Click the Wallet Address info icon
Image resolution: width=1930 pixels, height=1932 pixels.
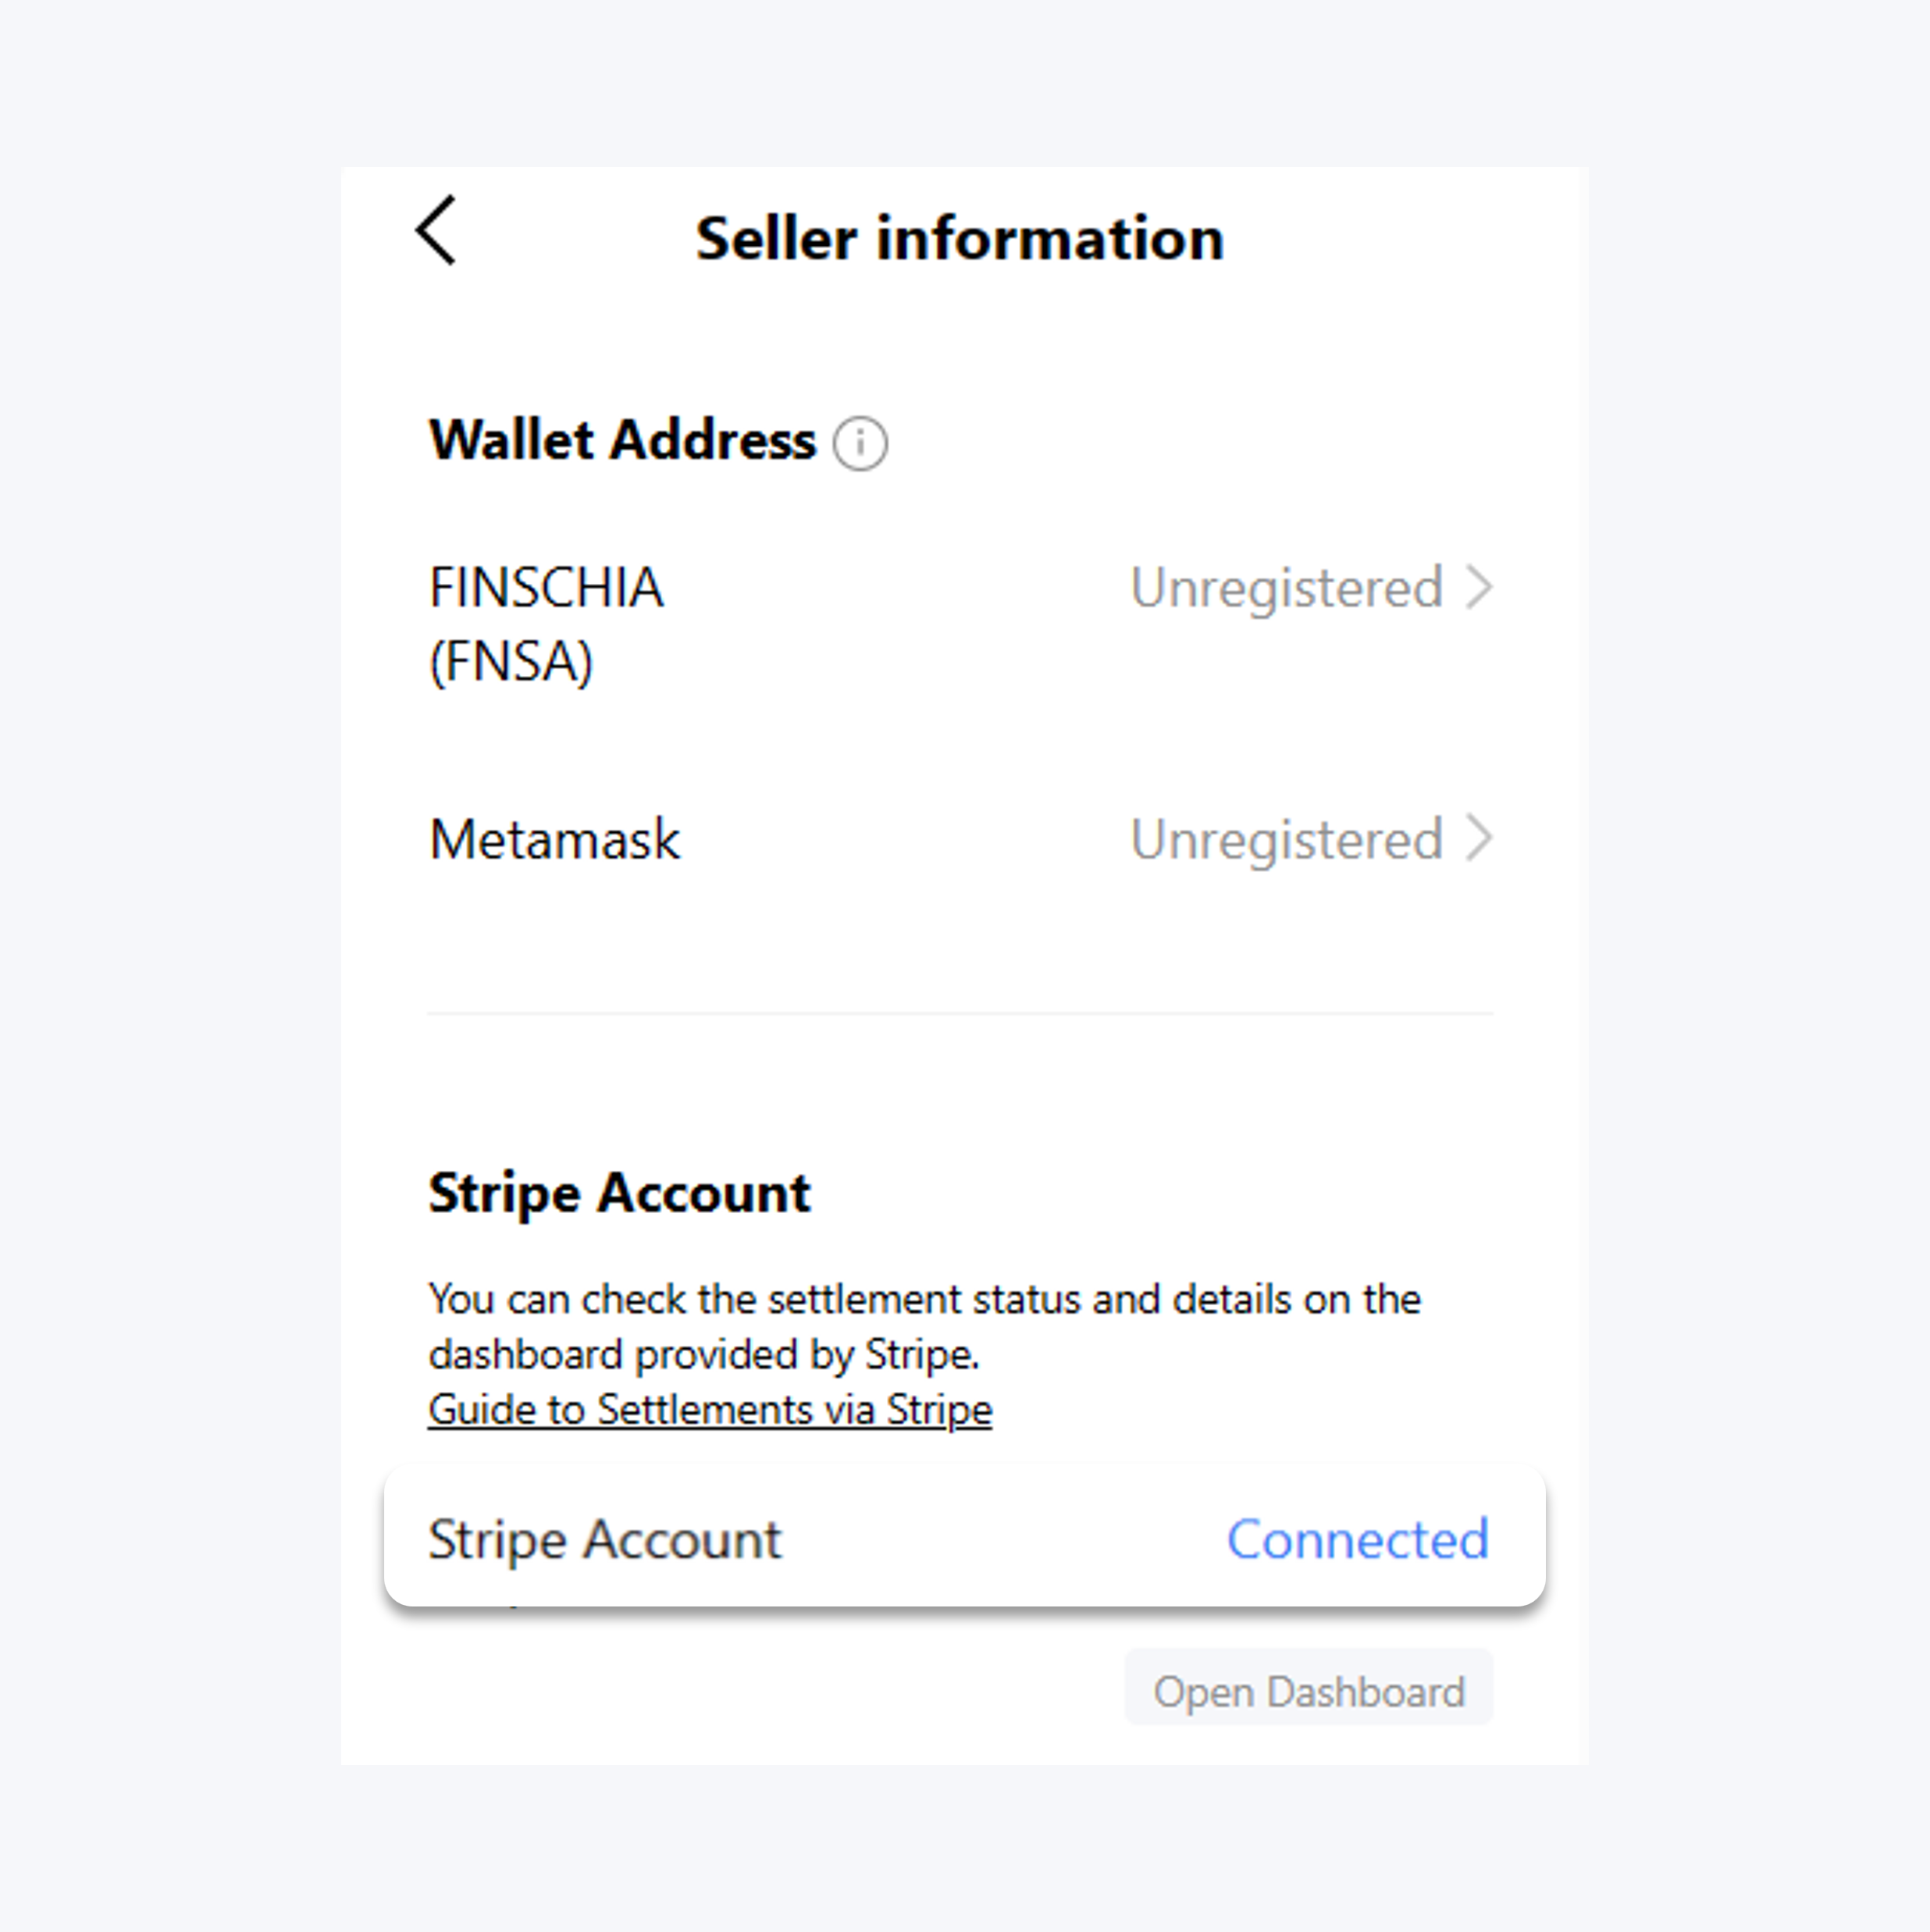pos(860,443)
